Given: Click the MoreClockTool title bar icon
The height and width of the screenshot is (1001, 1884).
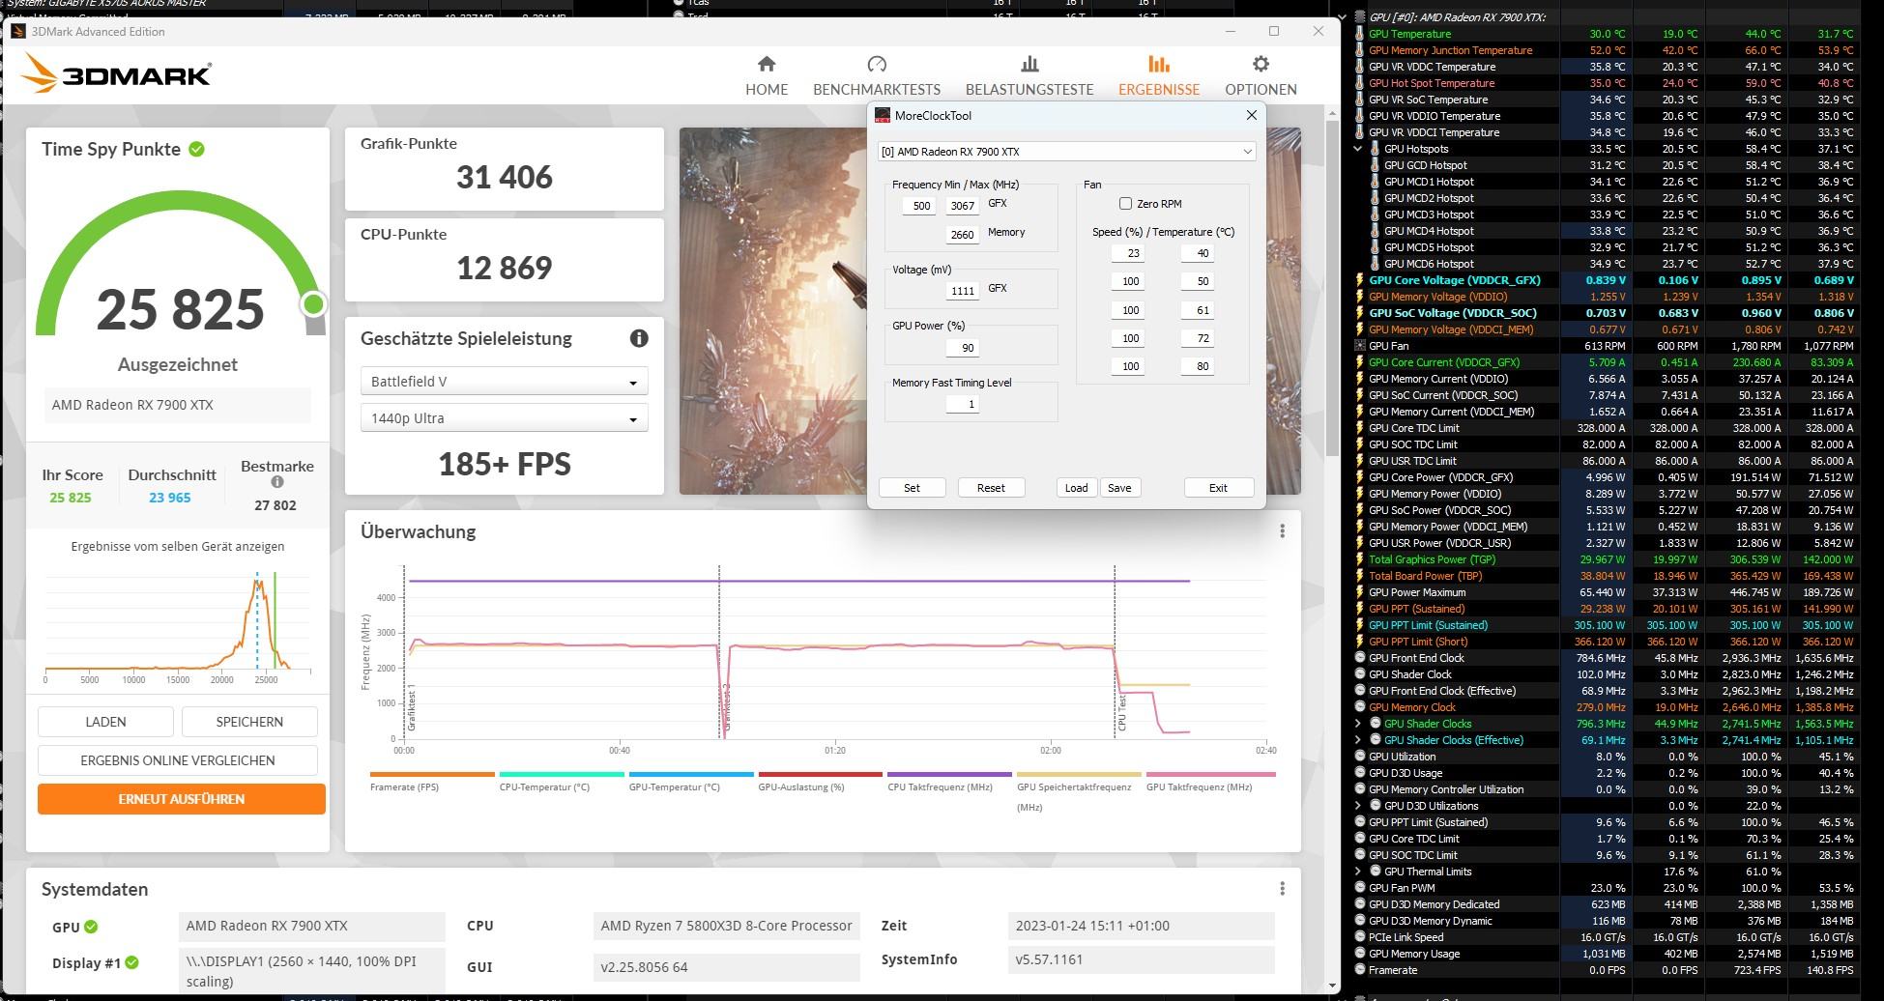Looking at the screenshot, I should point(882,115).
